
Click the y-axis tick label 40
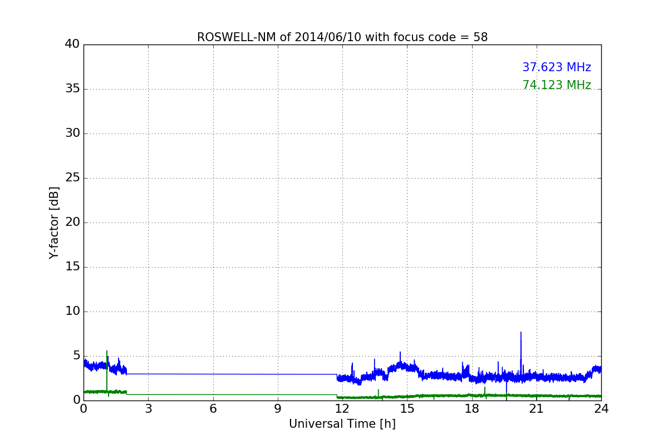coord(72,44)
